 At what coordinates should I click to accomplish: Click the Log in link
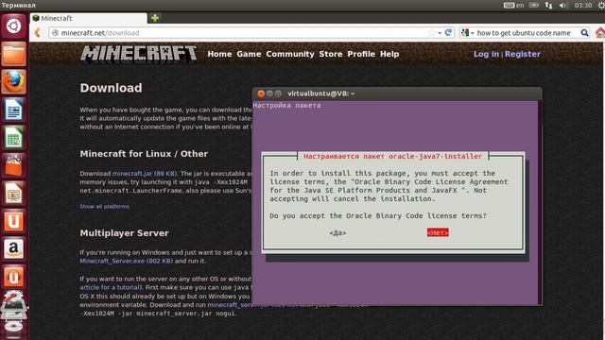tap(486, 55)
